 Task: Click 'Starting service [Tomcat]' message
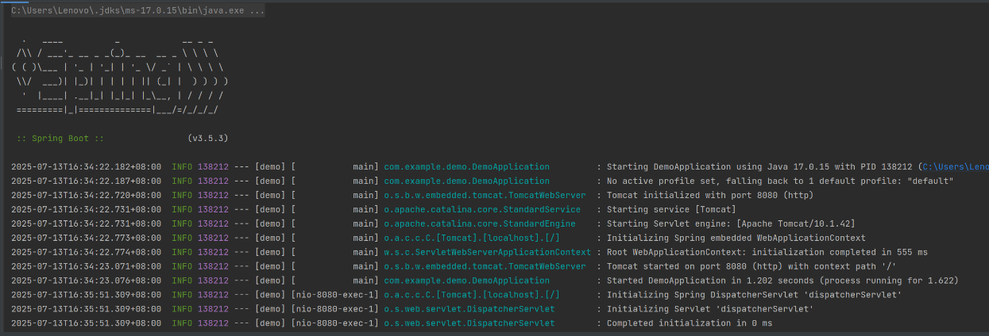(671, 210)
